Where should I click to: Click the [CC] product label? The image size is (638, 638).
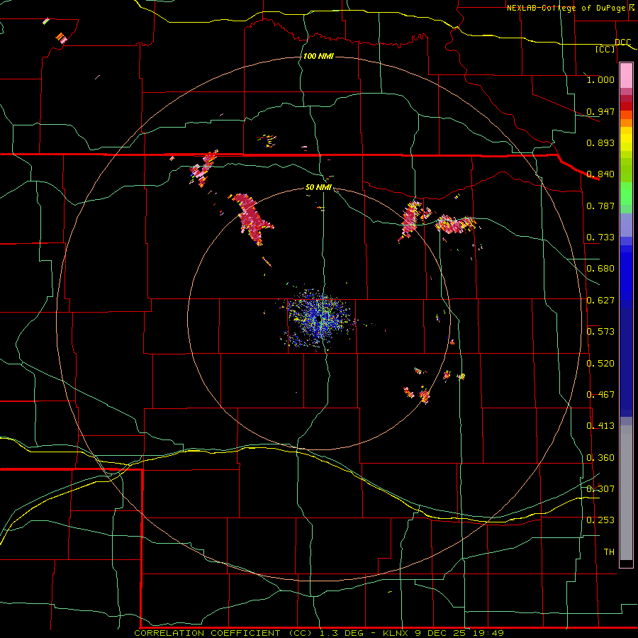tap(605, 49)
